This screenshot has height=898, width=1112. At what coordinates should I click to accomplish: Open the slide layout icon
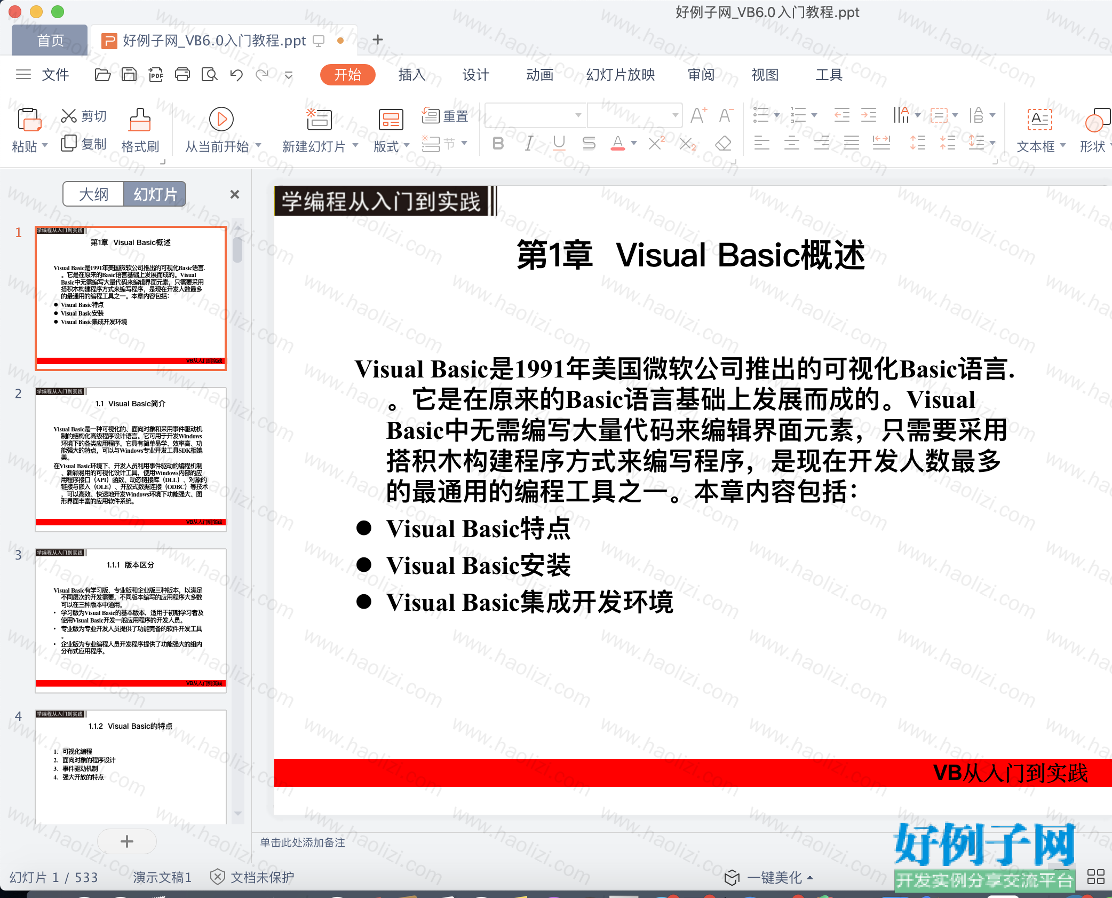point(391,120)
